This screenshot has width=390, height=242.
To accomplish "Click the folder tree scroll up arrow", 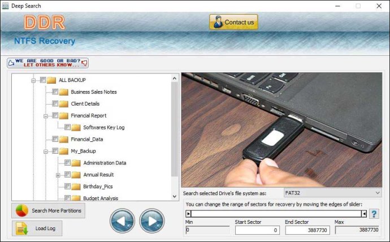I will click(x=175, y=79).
